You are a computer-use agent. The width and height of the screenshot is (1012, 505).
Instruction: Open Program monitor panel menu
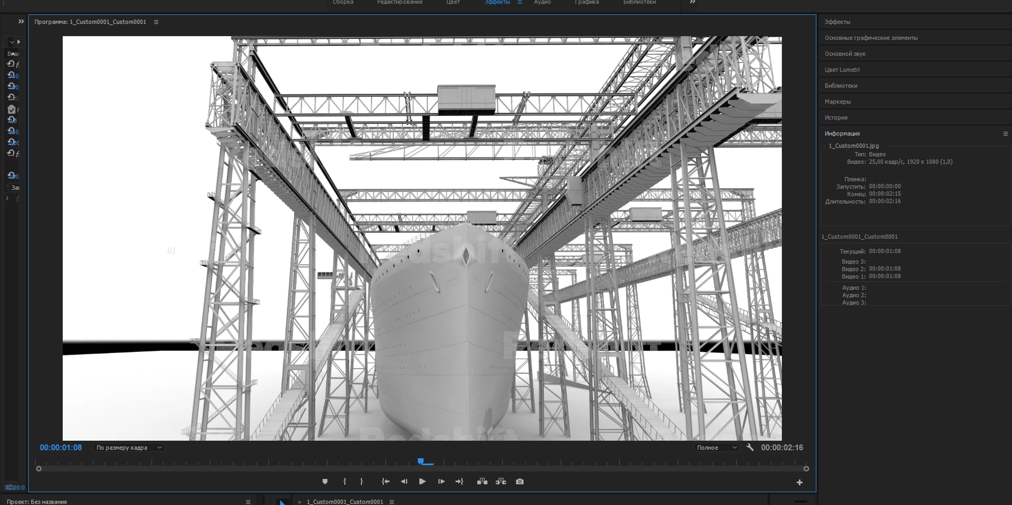156,22
